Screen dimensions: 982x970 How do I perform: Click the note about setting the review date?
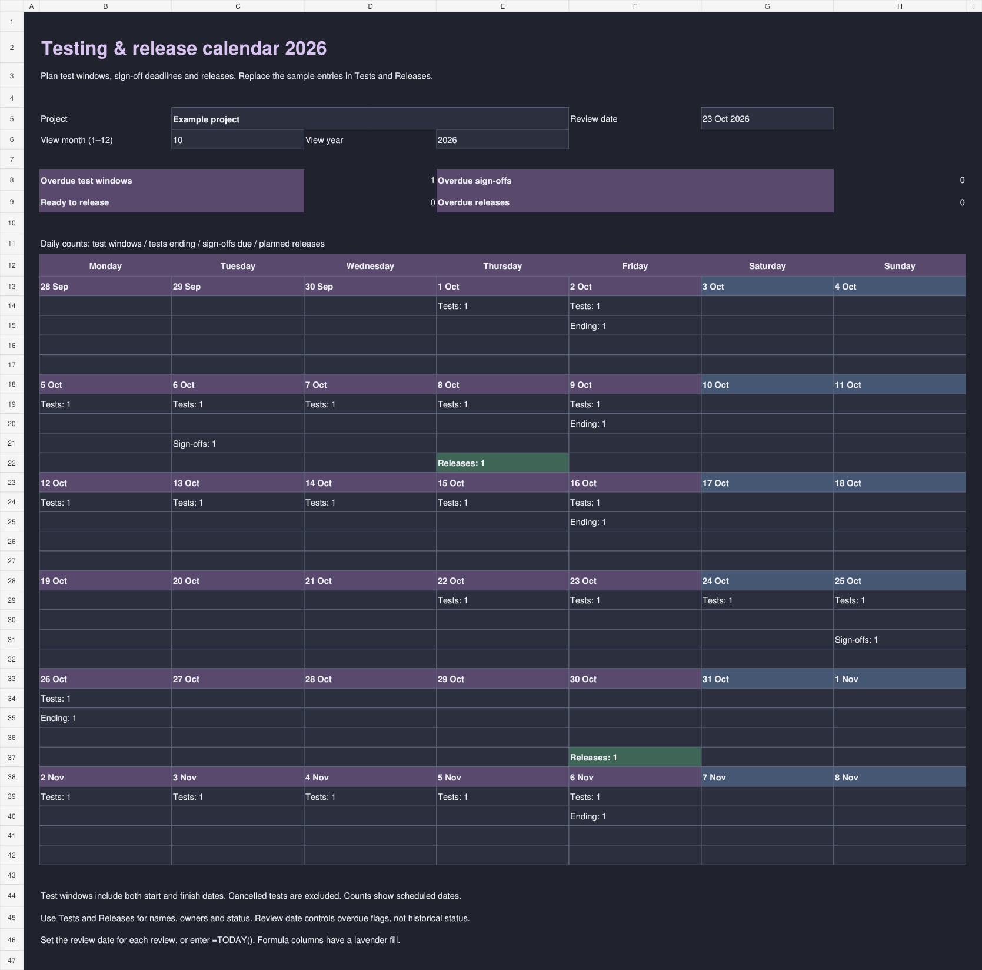point(220,940)
